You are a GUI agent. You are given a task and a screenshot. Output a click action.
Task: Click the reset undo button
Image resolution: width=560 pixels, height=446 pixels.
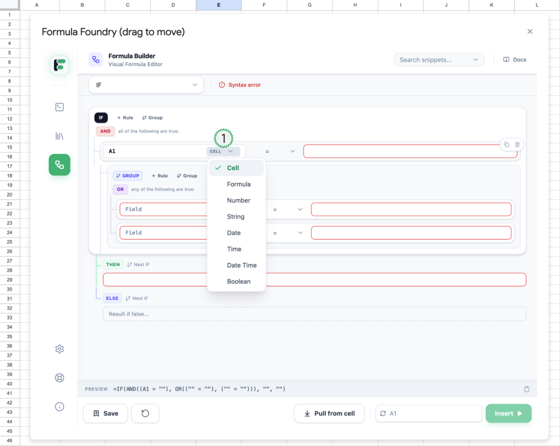(145, 414)
